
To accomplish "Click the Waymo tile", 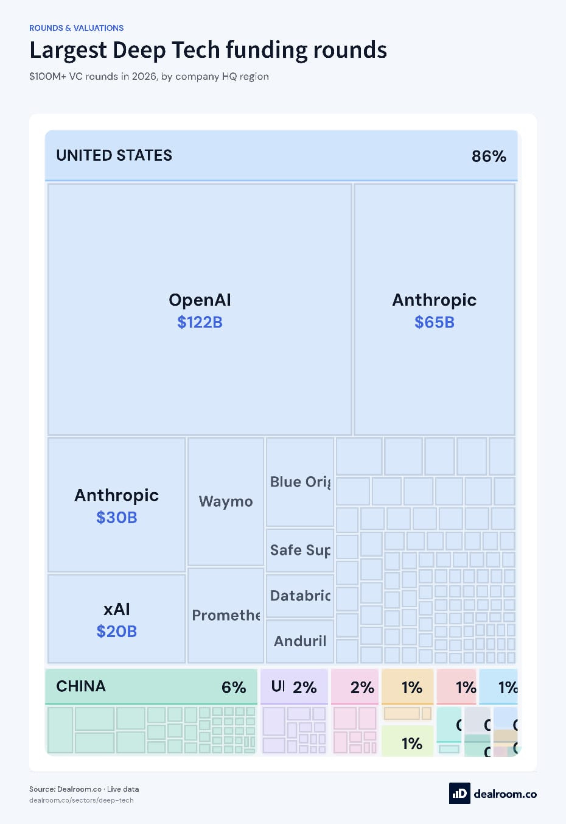I will [226, 502].
